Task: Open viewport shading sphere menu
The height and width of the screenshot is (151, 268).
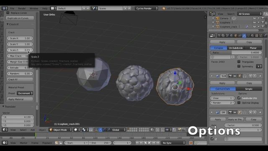Action: 77,130
